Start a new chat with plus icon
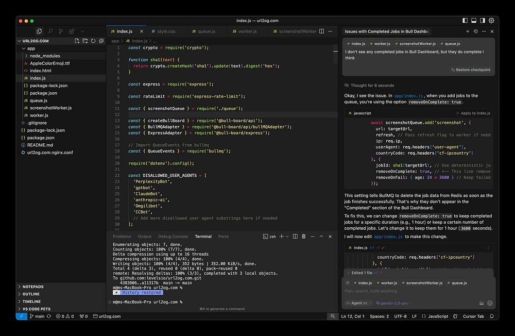515x336 pixels. pyautogui.click(x=467, y=31)
